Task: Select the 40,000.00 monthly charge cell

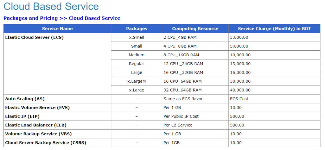Action: click(240, 90)
